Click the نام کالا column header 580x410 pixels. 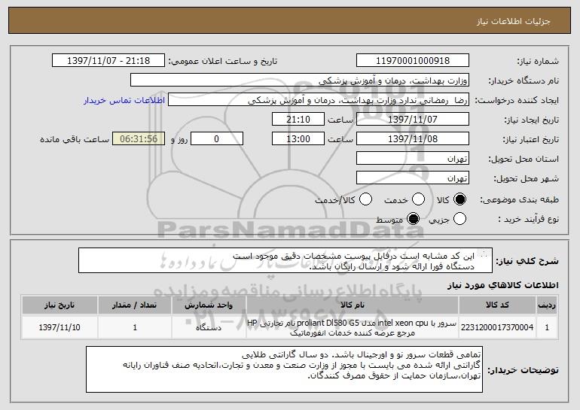click(353, 305)
